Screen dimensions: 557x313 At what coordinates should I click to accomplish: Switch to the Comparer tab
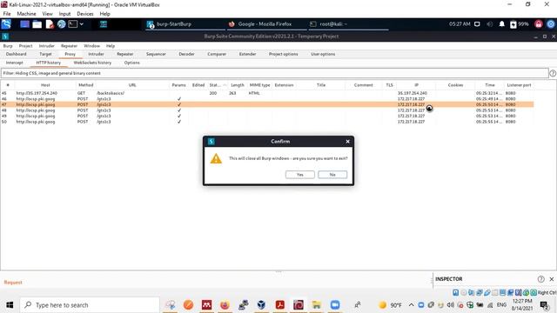(x=217, y=54)
